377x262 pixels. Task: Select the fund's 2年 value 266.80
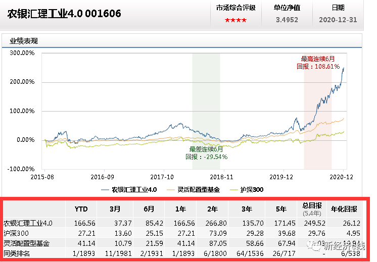216,223
